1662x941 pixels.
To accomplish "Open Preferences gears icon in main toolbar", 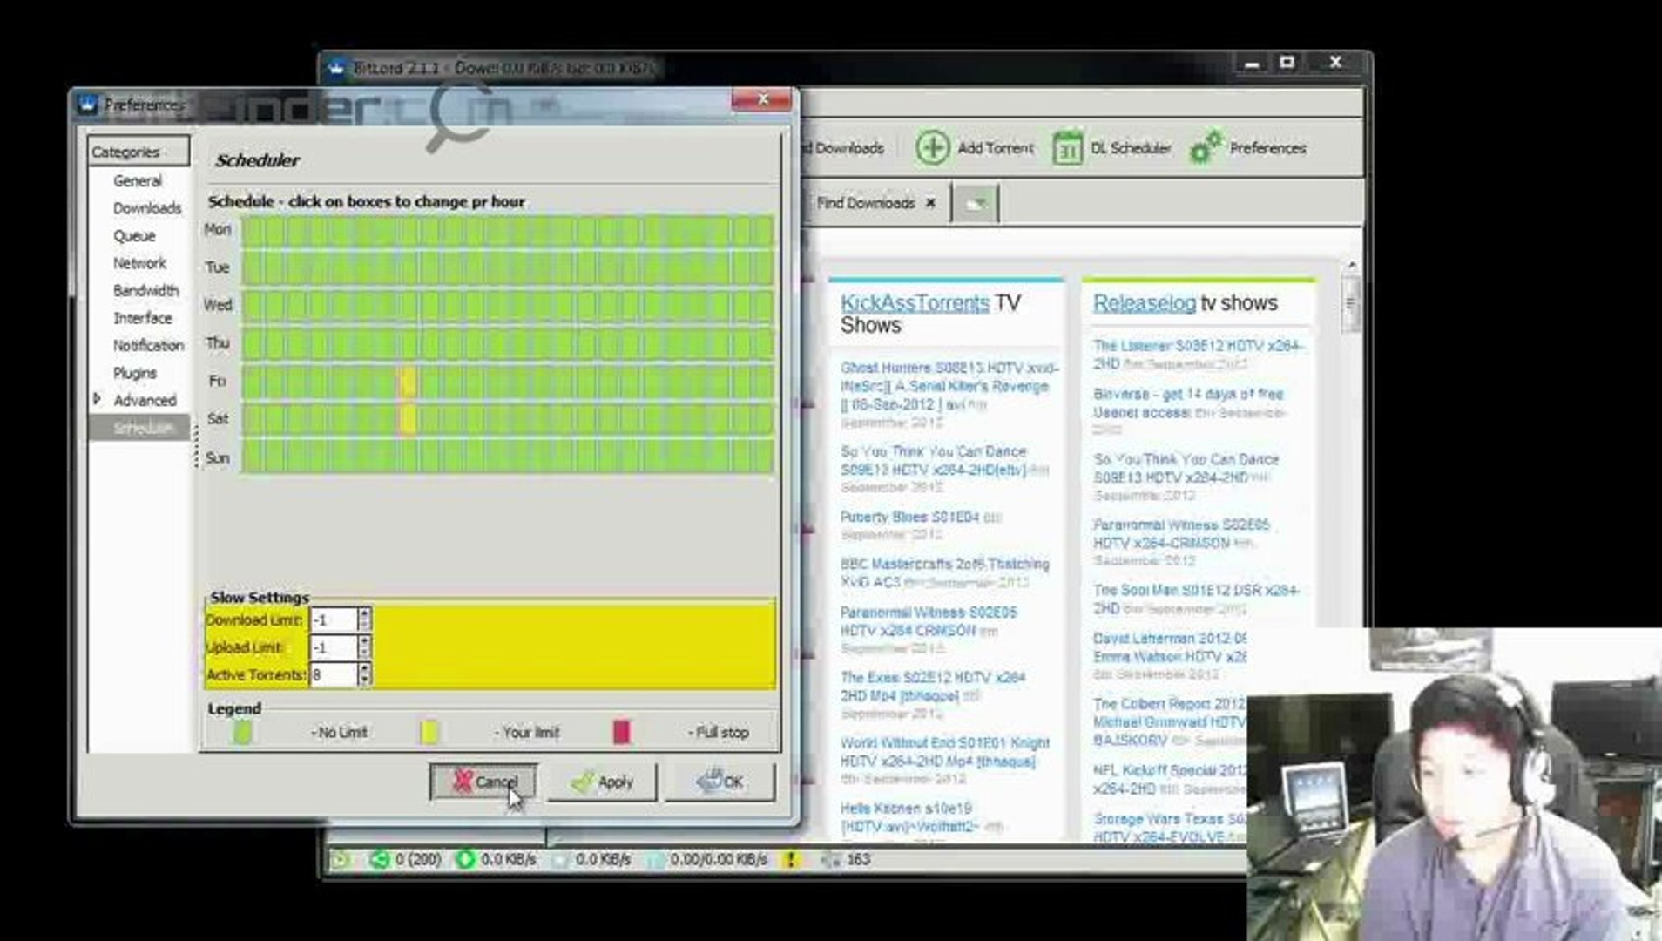I will (1206, 147).
